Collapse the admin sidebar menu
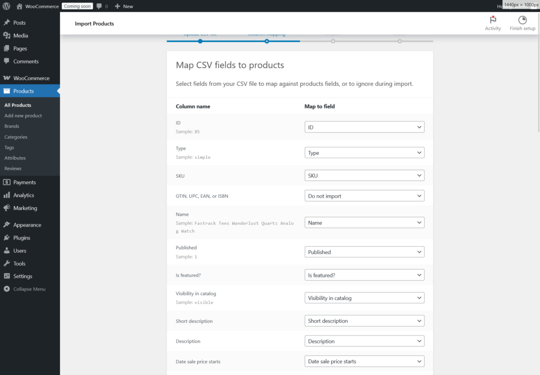 24,289
